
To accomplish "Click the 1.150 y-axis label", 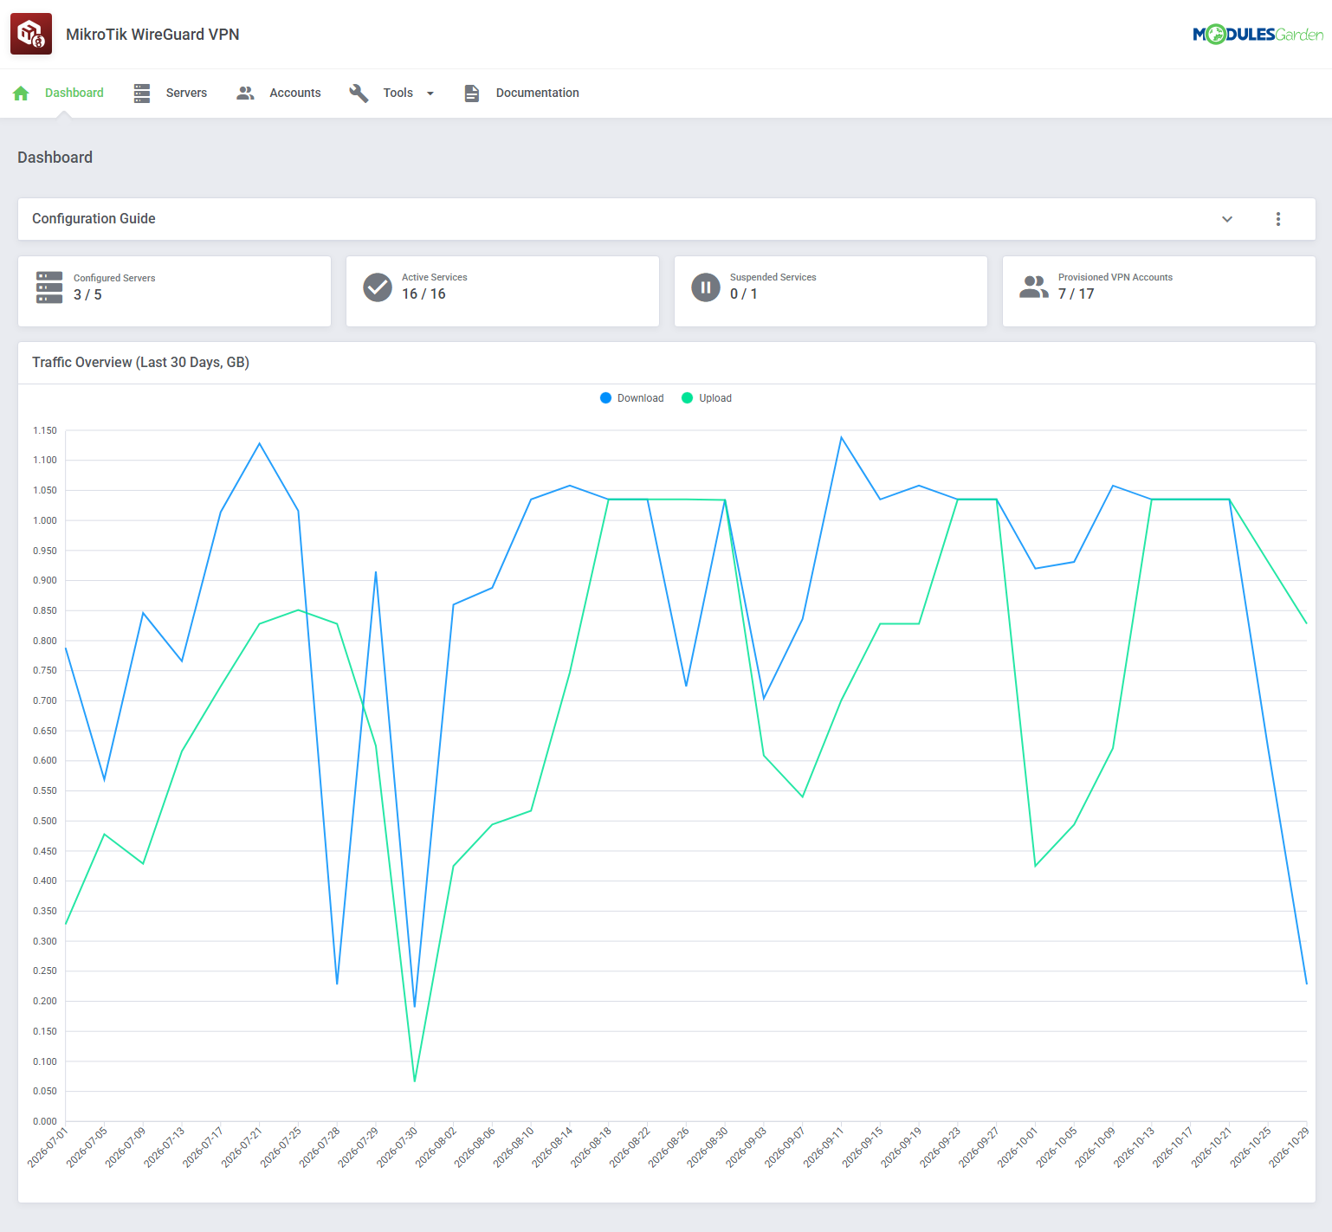I will click(45, 430).
